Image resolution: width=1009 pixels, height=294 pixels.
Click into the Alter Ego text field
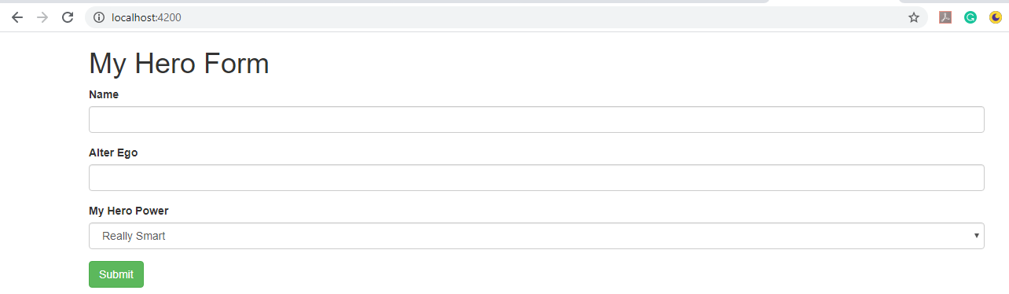[x=537, y=178]
